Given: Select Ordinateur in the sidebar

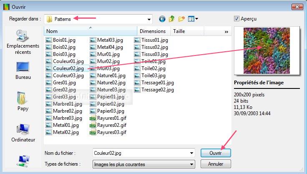Looking at the screenshot, I should 23,132.
